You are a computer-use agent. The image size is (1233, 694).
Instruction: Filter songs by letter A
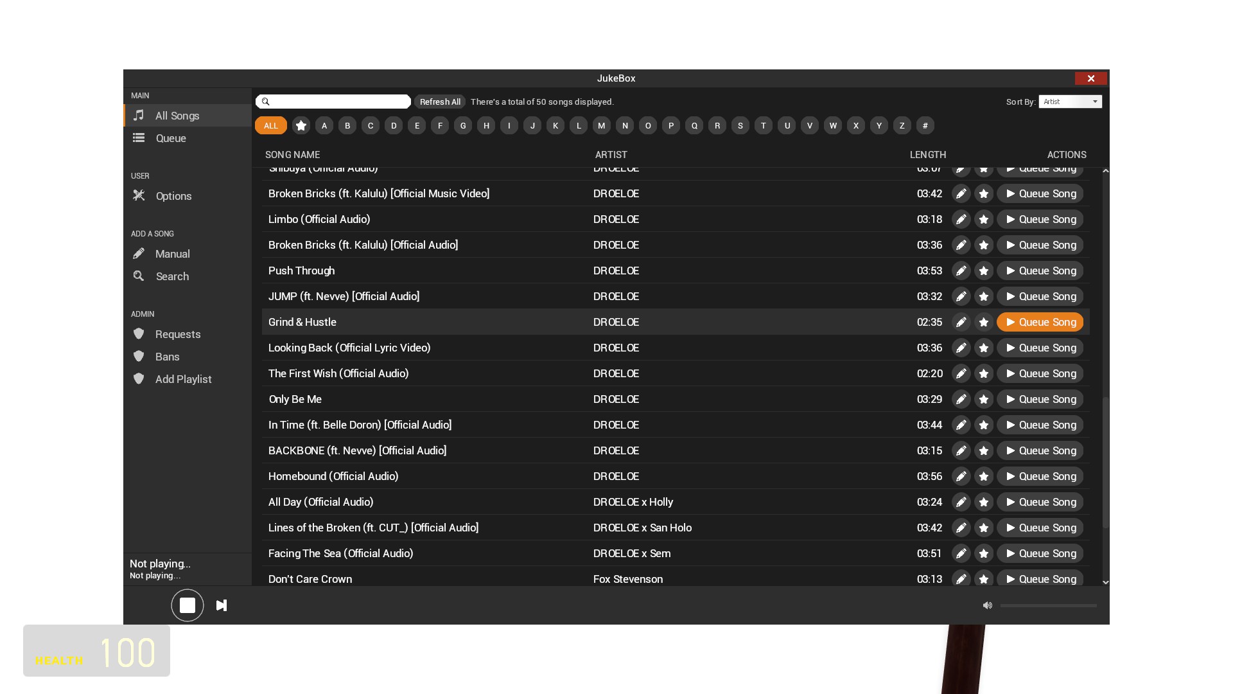(x=324, y=125)
